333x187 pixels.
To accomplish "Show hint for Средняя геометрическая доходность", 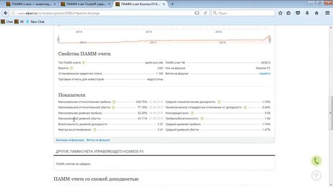I will 219,102.
